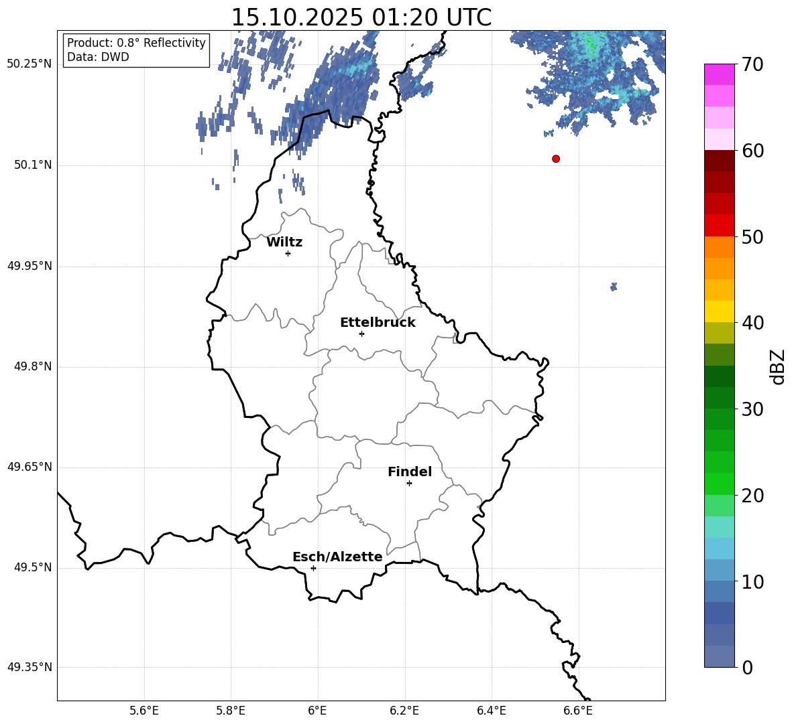The image size is (794, 724).
Task: Click the Ettelbruck location cross marker
Action: pyautogui.click(x=361, y=334)
